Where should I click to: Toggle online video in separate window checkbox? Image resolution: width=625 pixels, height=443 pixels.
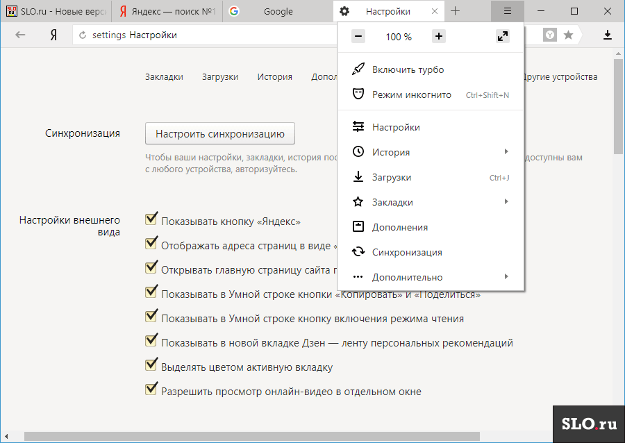(151, 388)
